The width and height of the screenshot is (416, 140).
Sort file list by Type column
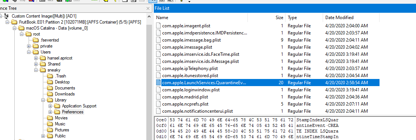(x=304, y=18)
